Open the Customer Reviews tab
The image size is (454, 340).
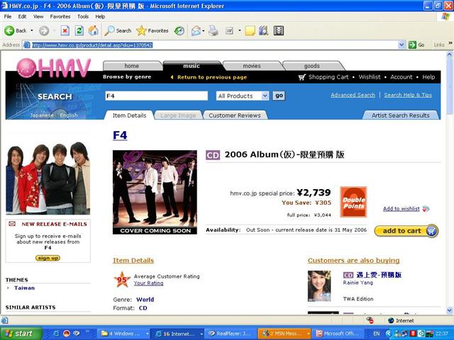235,115
